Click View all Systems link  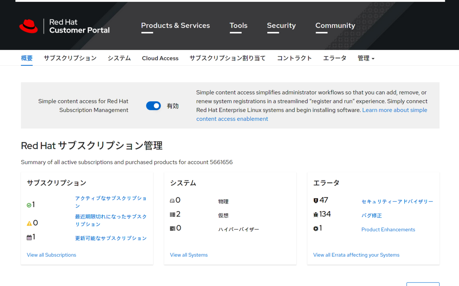coord(189,255)
